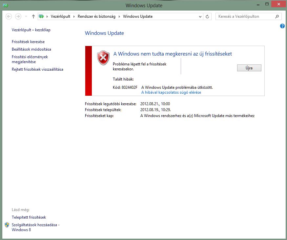Open Telepített frissítések link
Screen dimensions: 287x240
[29, 217]
